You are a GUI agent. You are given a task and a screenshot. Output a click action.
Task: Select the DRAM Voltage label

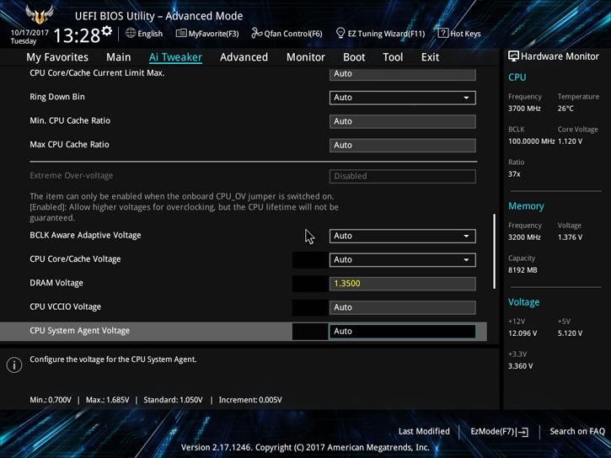coord(56,283)
